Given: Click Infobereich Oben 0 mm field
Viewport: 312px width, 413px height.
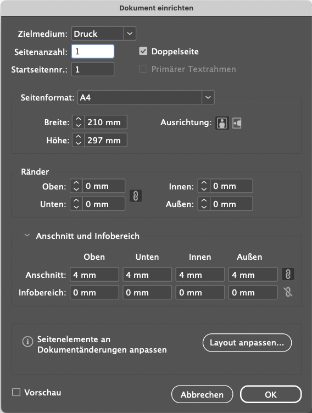Looking at the screenshot, I should click(94, 292).
